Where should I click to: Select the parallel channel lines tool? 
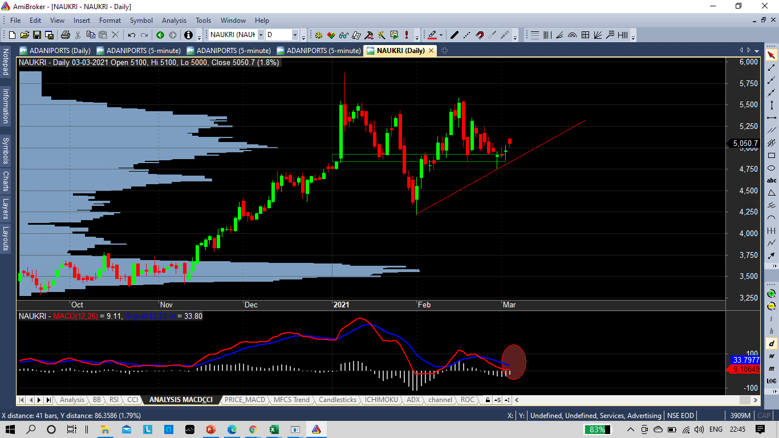pos(771,130)
